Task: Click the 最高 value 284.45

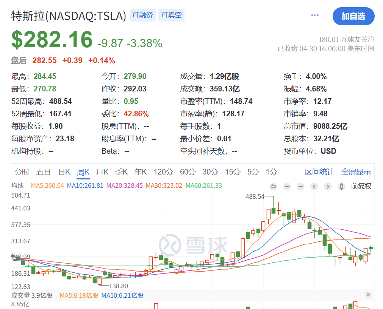Action: (45, 76)
